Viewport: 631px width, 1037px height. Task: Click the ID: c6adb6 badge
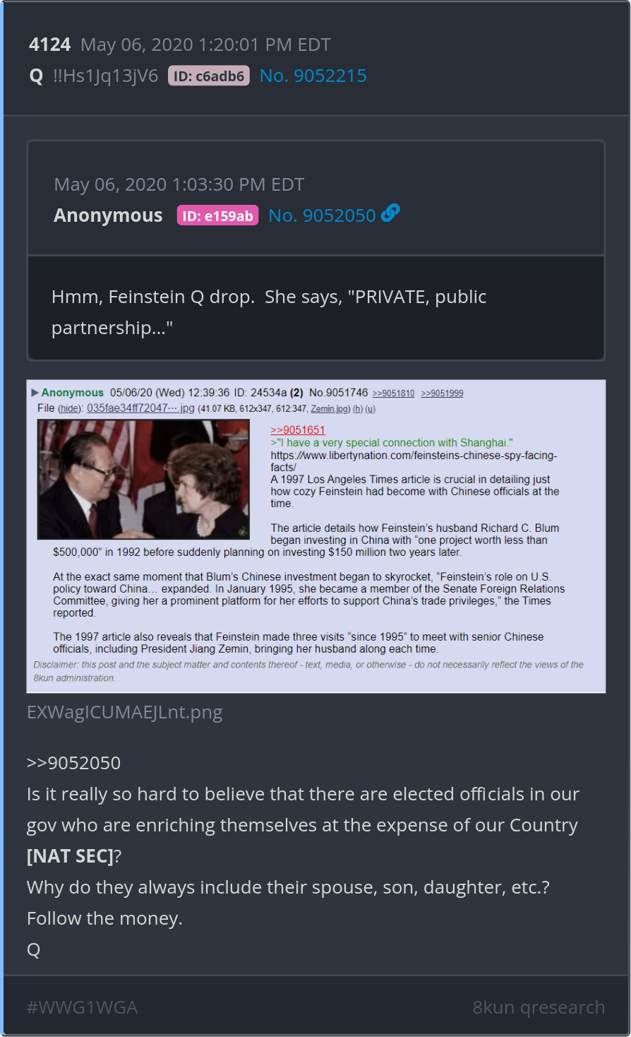(209, 76)
